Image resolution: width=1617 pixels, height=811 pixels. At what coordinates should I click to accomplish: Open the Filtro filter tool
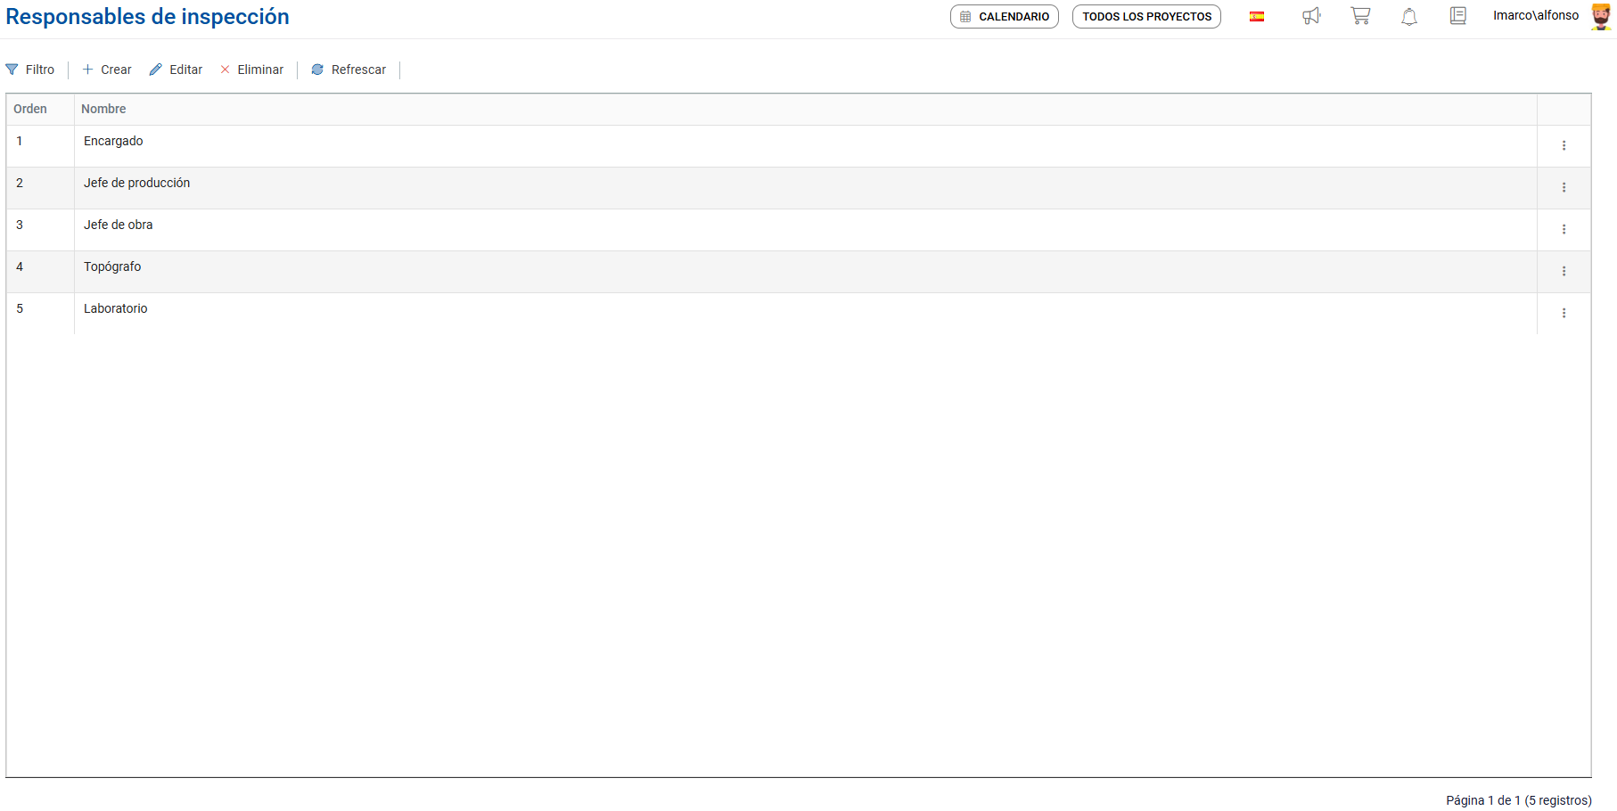coord(30,70)
